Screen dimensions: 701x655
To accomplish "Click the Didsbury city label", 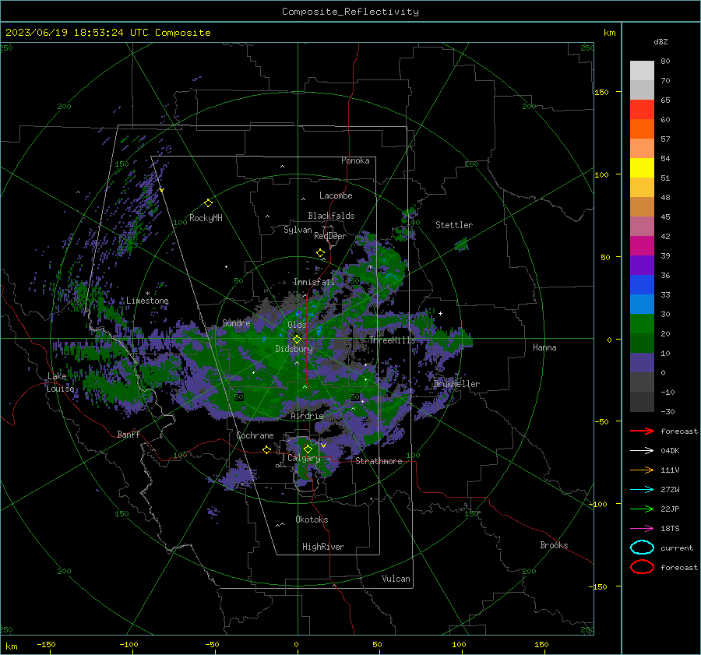I will click(294, 349).
